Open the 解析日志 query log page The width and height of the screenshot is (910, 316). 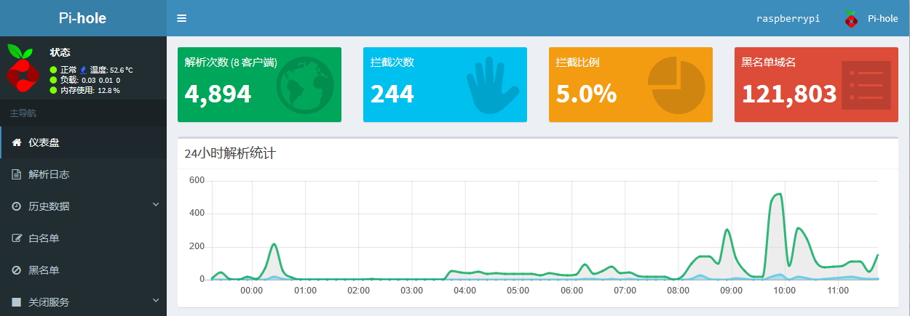coord(84,174)
